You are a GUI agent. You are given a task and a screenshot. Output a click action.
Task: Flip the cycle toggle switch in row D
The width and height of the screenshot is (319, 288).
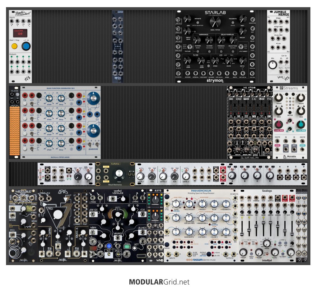point(32,148)
